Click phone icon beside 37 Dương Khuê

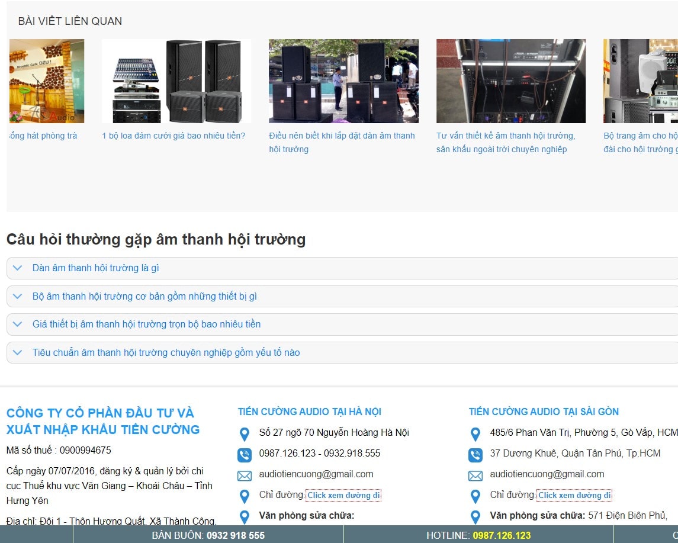(x=475, y=455)
